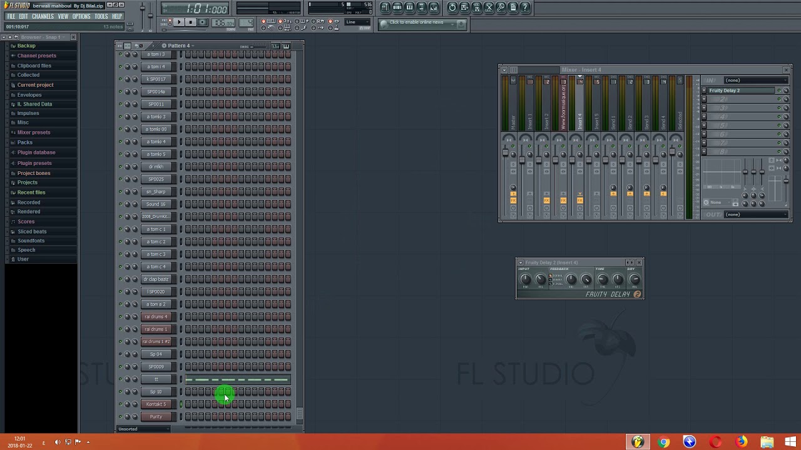Viewport: 801px width, 450px height.
Task: Open the Mixer window options arrow
Action: pyautogui.click(x=504, y=70)
